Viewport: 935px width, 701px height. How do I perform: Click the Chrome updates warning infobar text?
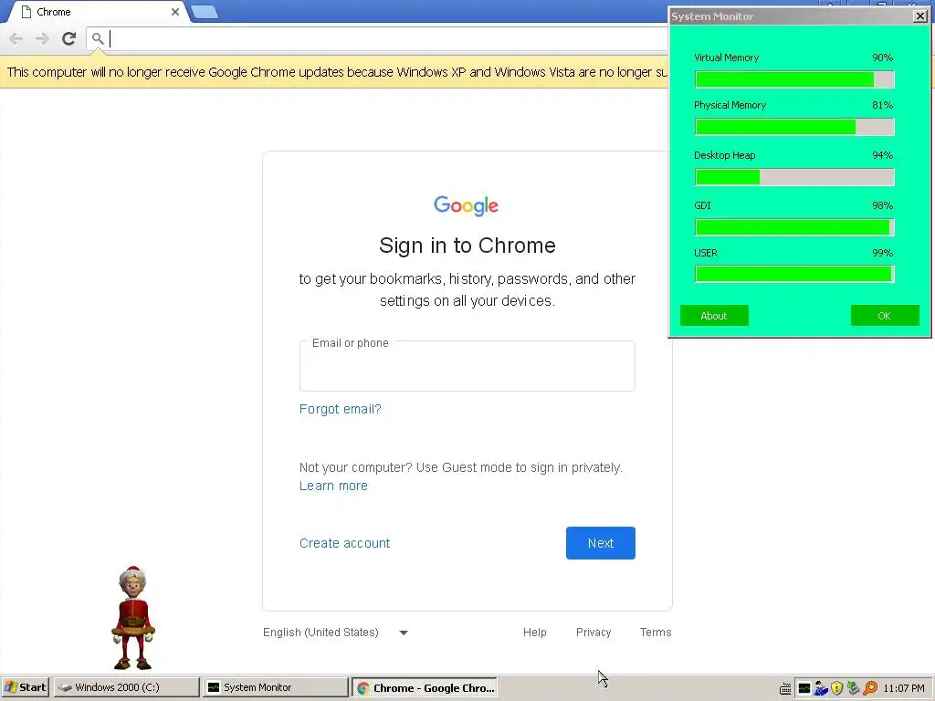click(x=337, y=72)
